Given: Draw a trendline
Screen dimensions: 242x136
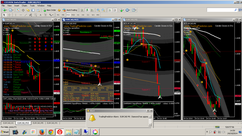Looking at the screenshot, I should [26, 15].
